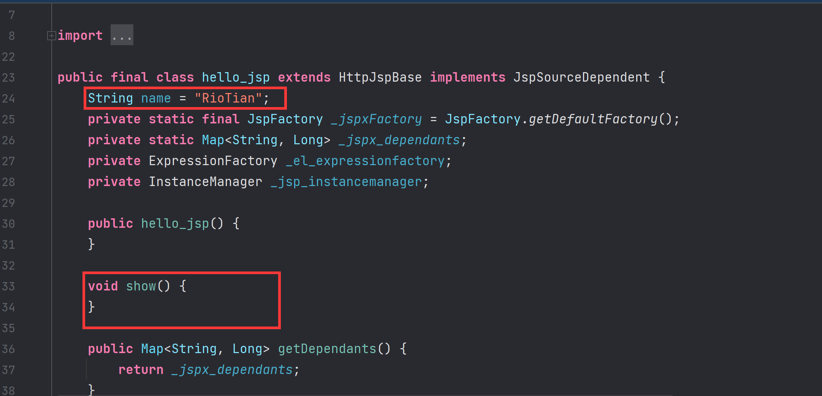
Task: Click the _el_expressionfactory field name
Action: 365,161
